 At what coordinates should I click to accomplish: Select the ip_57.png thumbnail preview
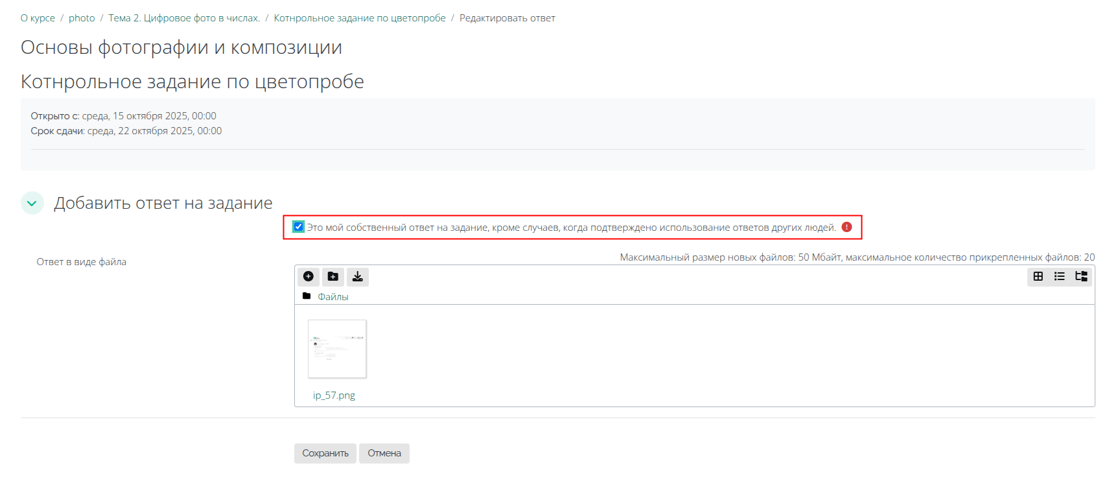click(x=337, y=349)
